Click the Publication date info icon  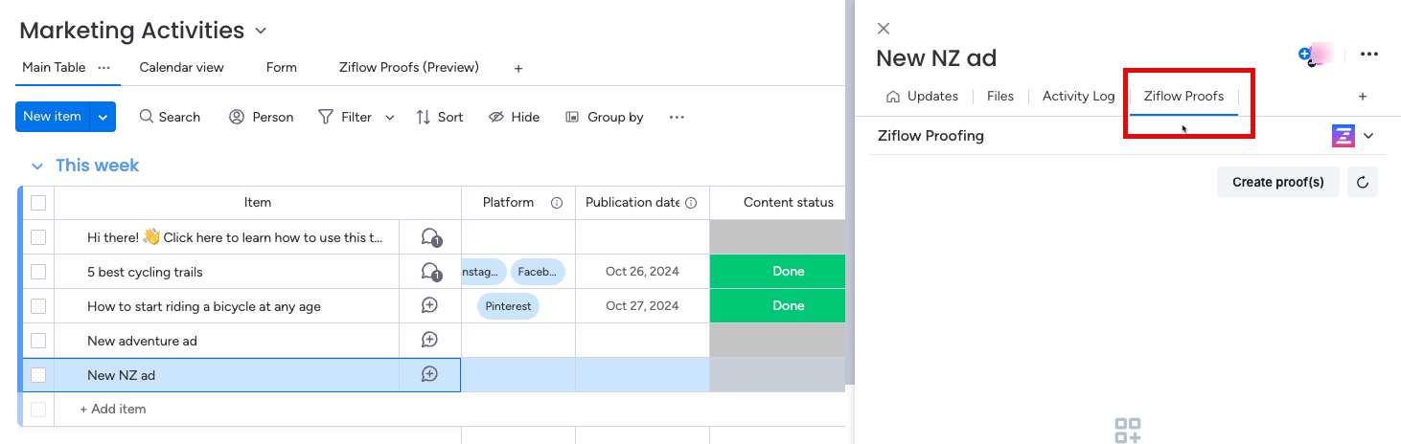[691, 203]
